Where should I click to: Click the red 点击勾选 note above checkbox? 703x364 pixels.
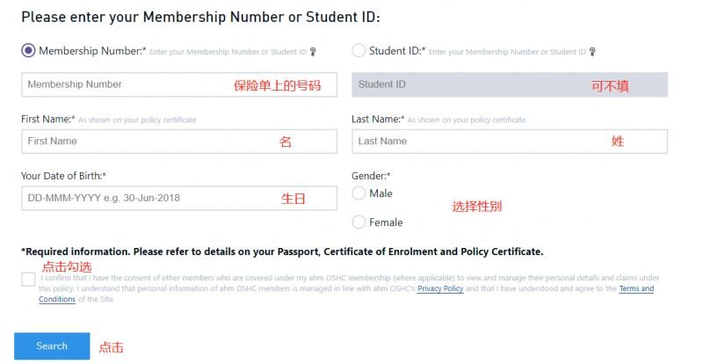pyautogui.click(x=67, y=266)
